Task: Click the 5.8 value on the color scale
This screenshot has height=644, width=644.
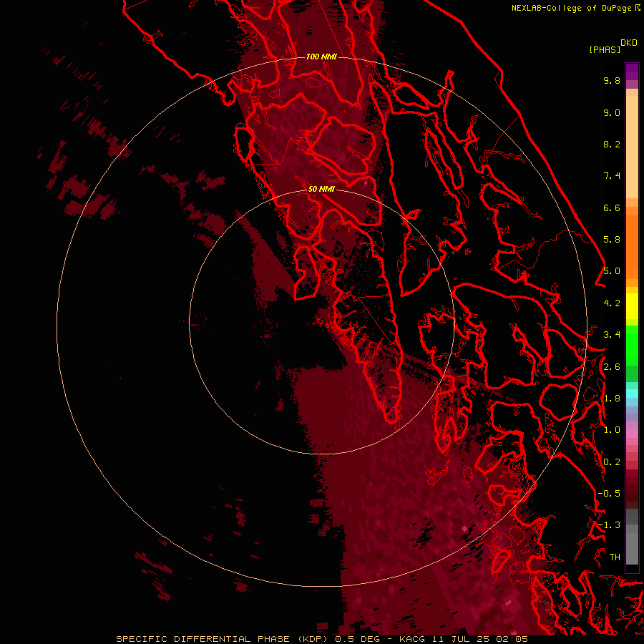Action: pos(612,240)
